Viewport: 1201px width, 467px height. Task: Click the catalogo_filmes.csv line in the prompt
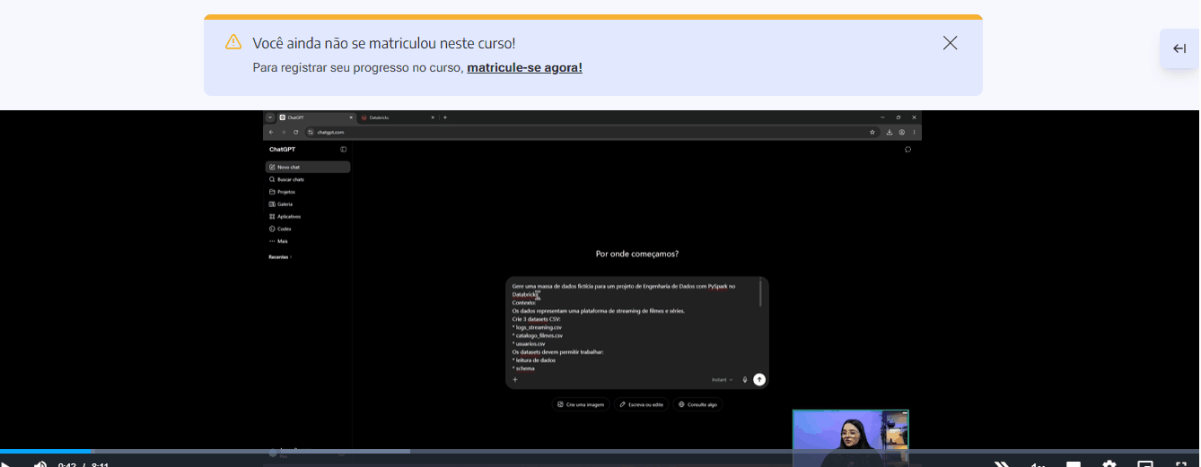pos(538,335)
